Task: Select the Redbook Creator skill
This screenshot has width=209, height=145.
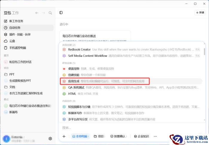Action: (131, 49)
